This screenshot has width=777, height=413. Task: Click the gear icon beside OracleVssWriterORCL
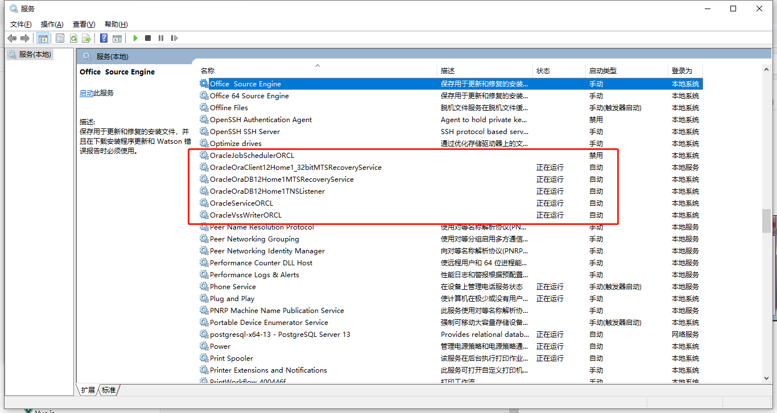tap(204, 215)
